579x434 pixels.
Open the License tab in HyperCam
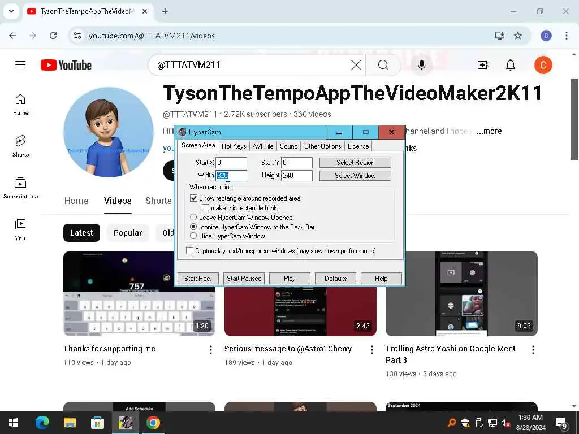(x=358, y=146)
